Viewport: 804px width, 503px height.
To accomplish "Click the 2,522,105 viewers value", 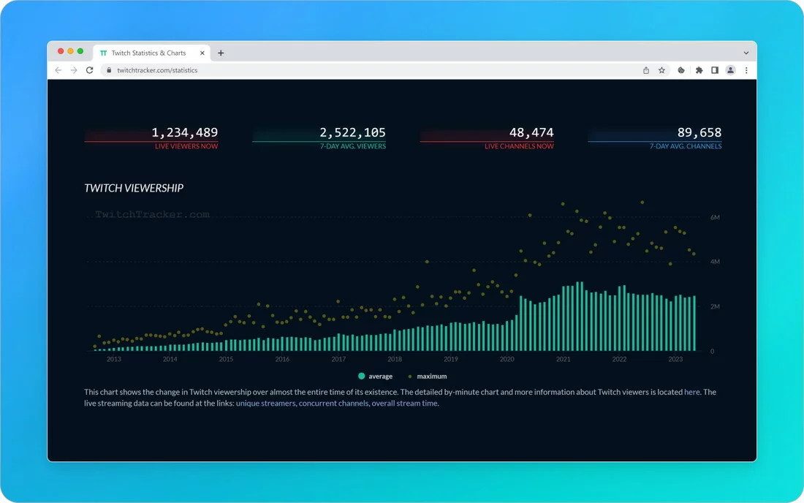I will pos(353,133).
